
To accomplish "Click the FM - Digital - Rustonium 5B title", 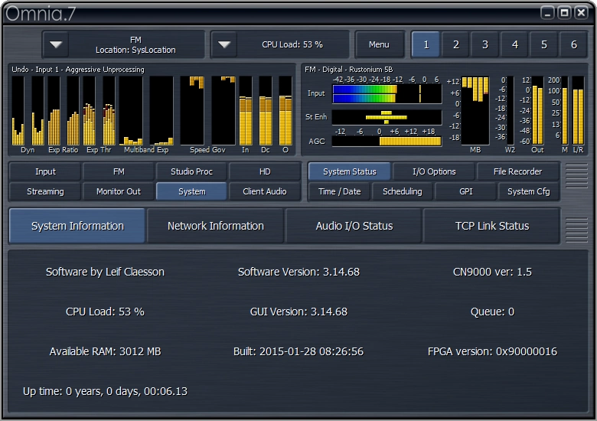I will tap(348, 70).
